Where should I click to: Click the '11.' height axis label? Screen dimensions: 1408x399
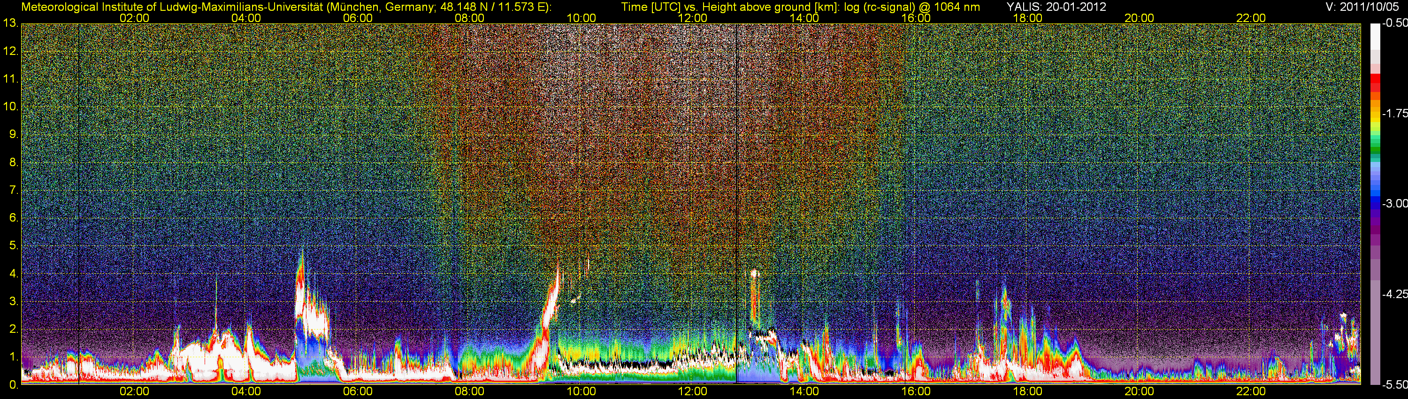click(x=11, y=79)
